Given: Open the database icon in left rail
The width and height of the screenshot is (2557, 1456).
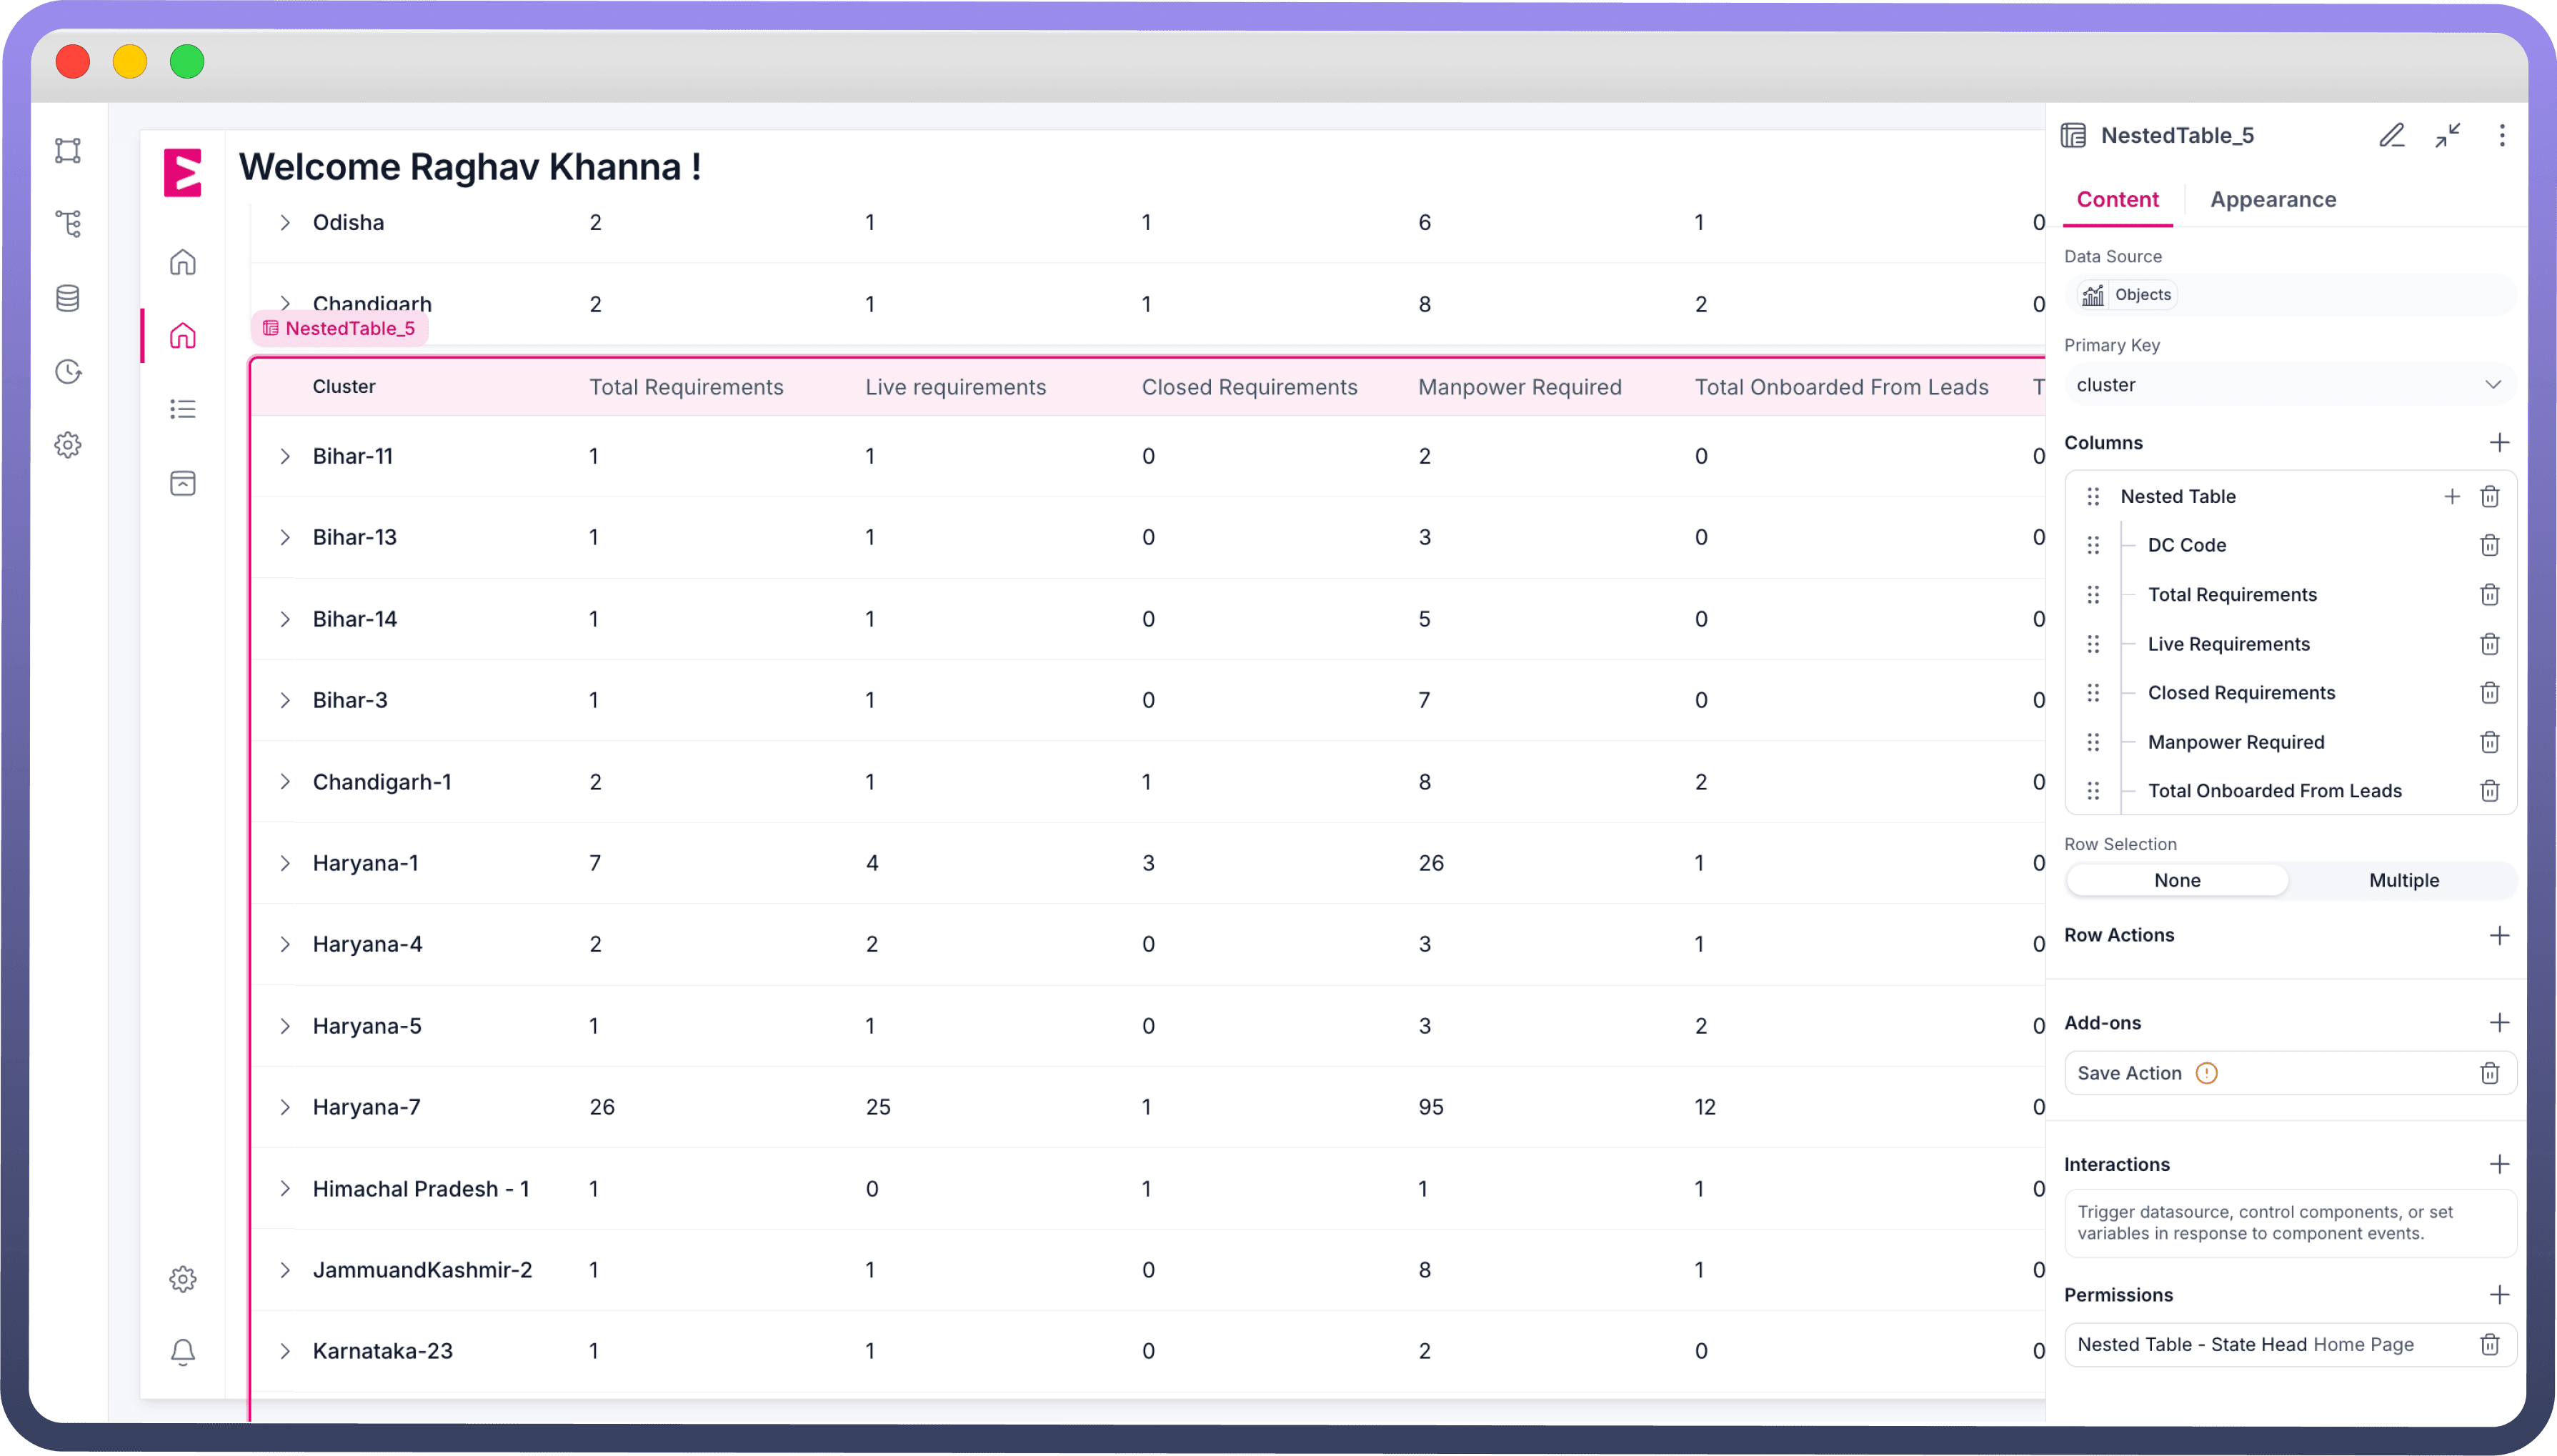Looking at the screenshot, I should [x=68, y=298].
